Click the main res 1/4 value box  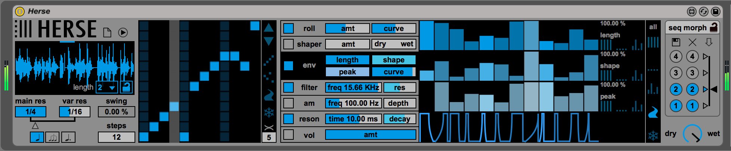pyautogui.click(x=31, y=112)
